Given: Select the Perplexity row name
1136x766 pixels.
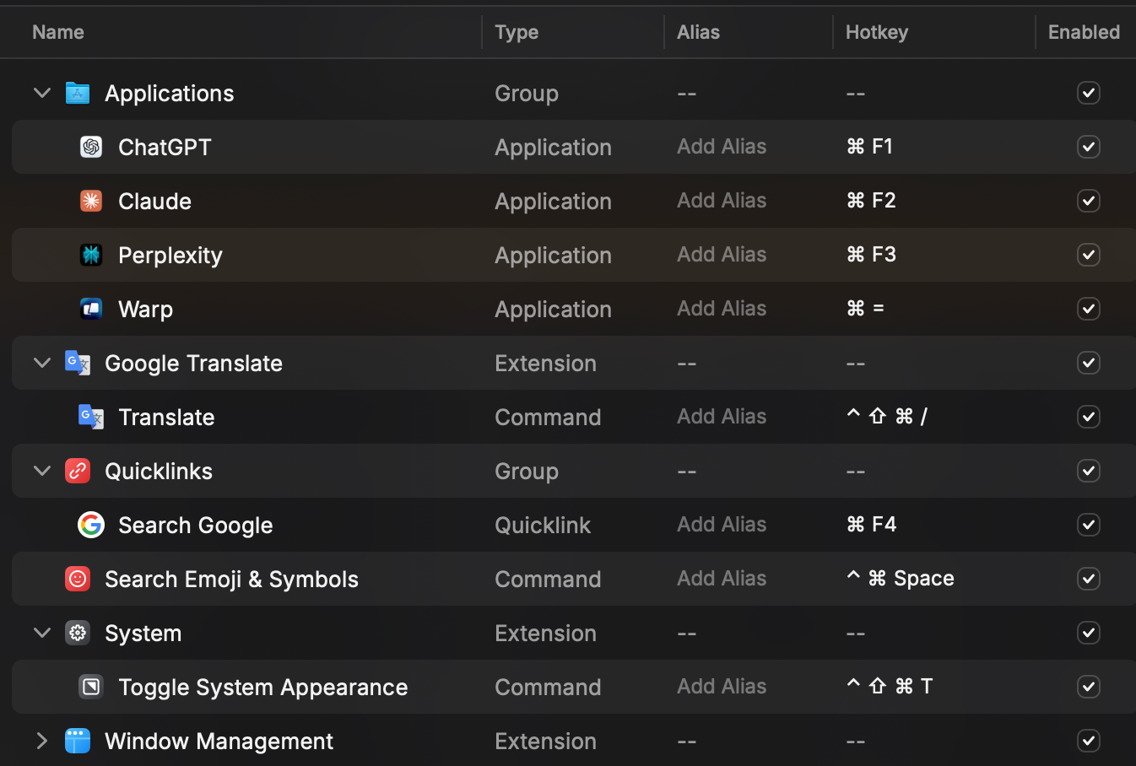Looking at the screenshot, I should [x=170, y=255].
